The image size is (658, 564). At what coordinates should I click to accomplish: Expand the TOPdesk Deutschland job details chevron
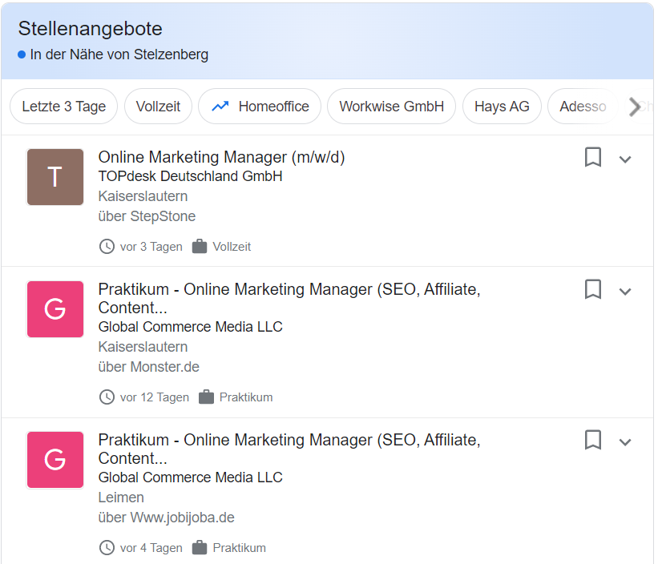tap(625, 159)
